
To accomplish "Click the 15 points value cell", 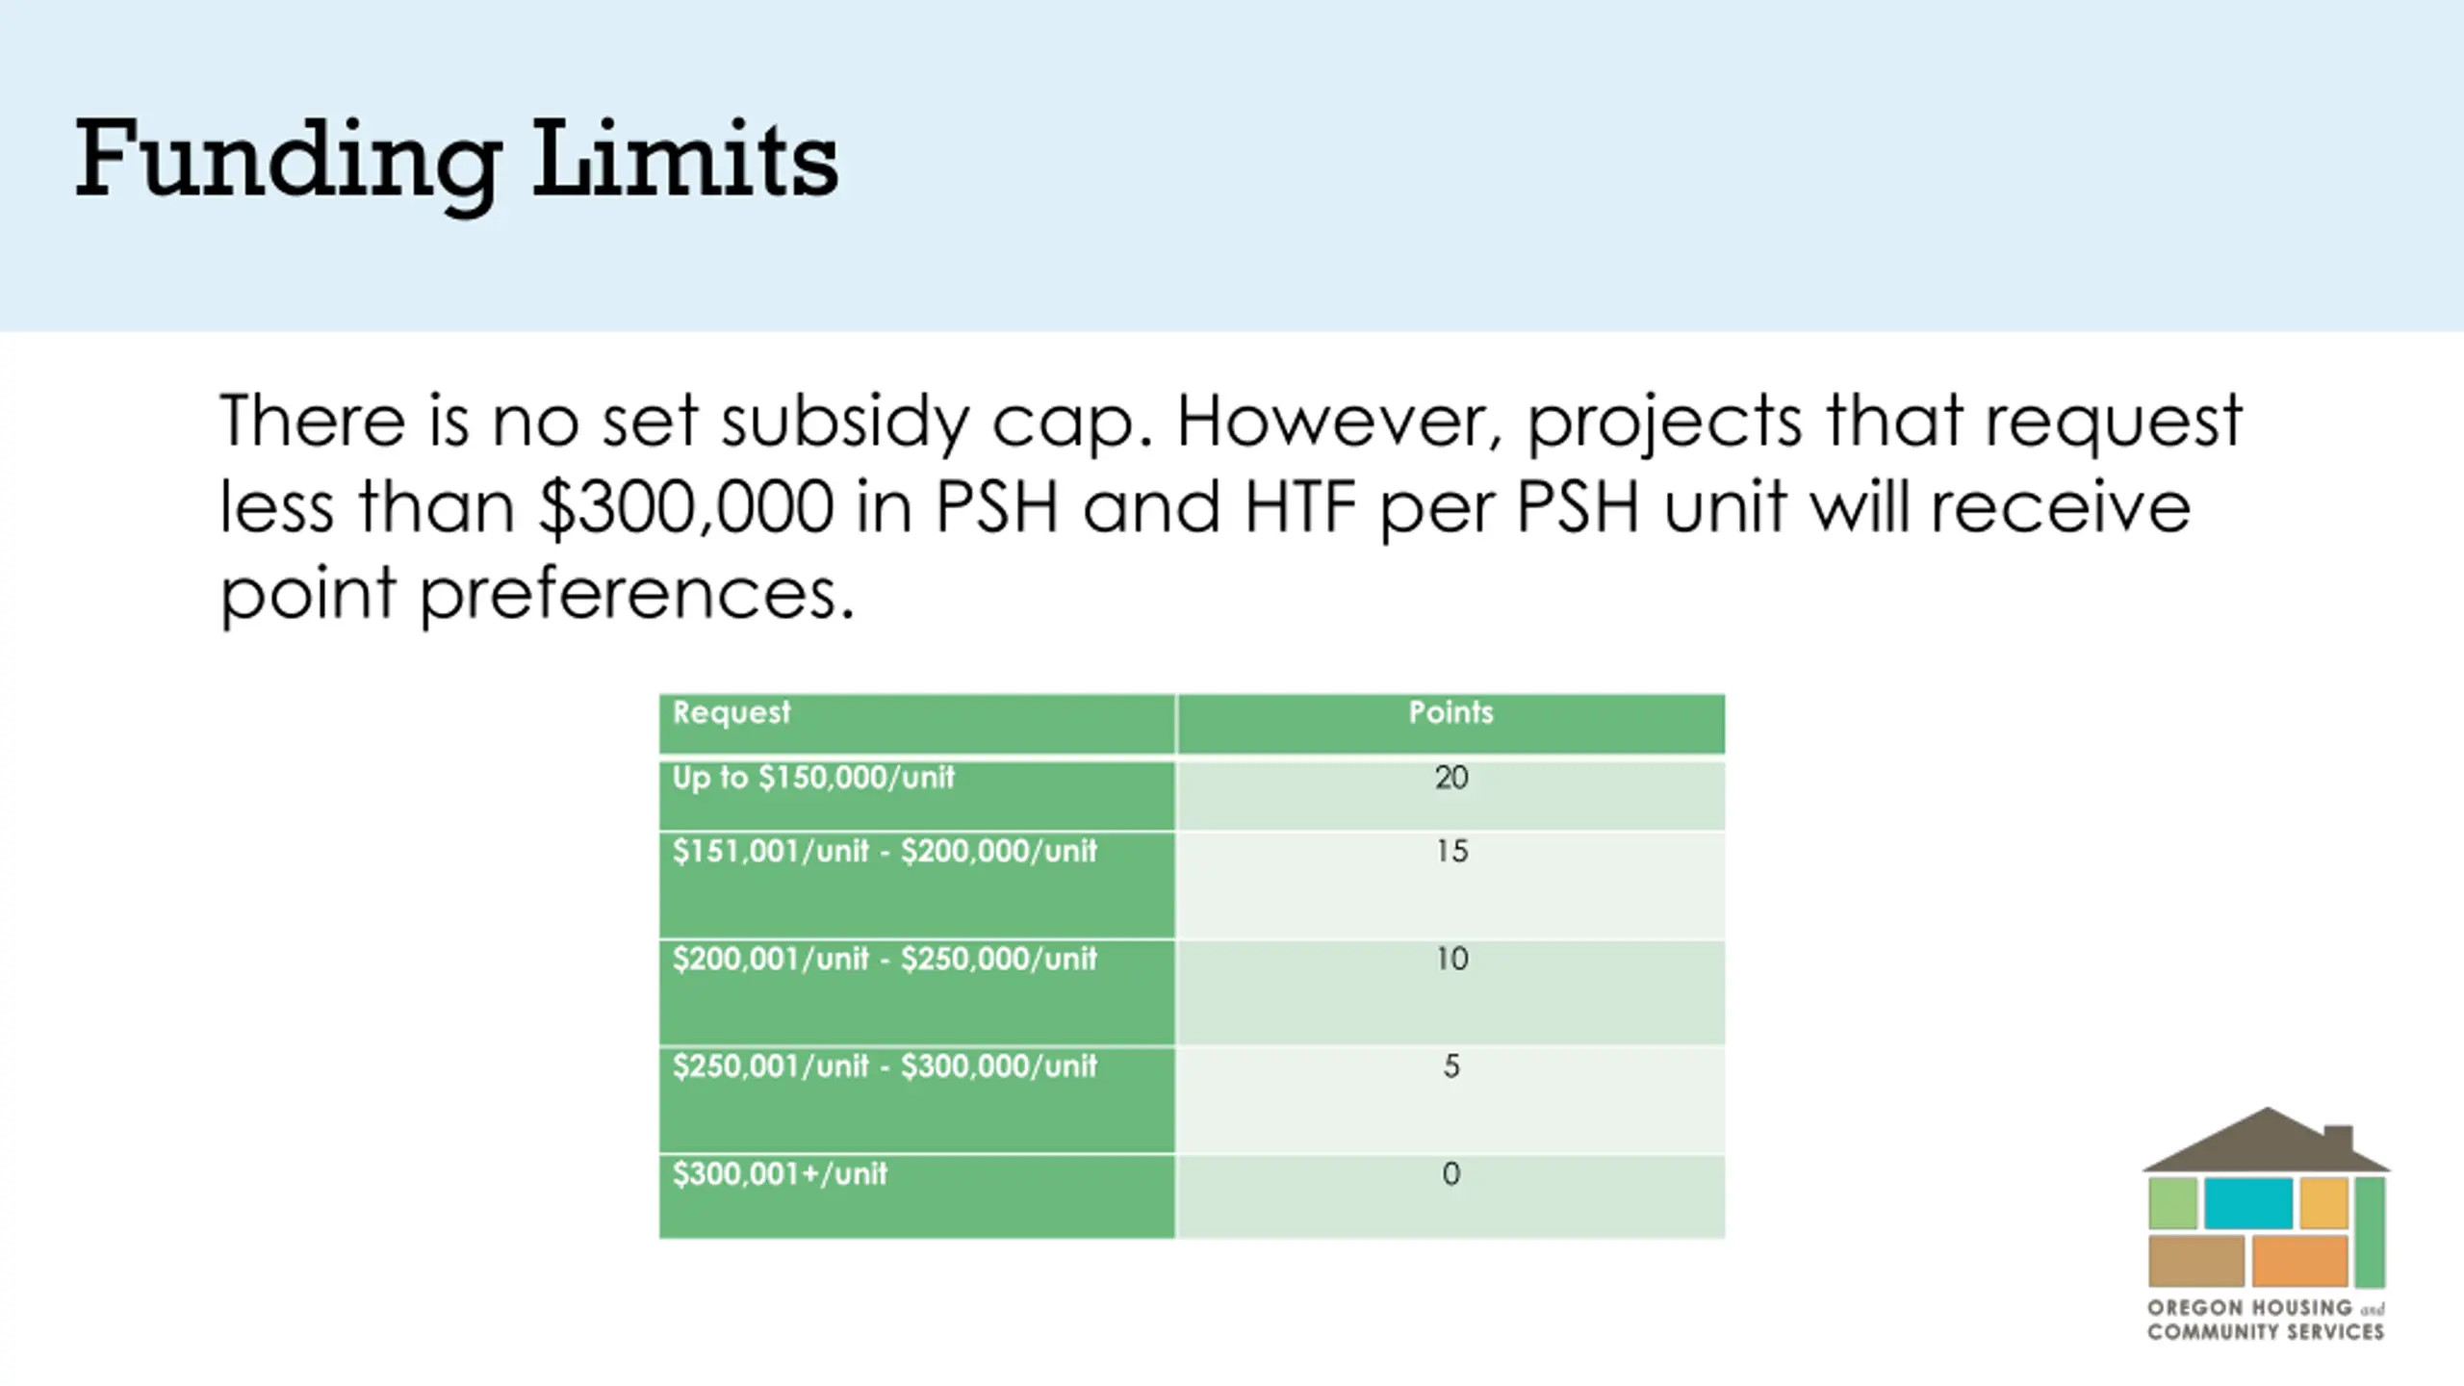I will coord(1450,885).
